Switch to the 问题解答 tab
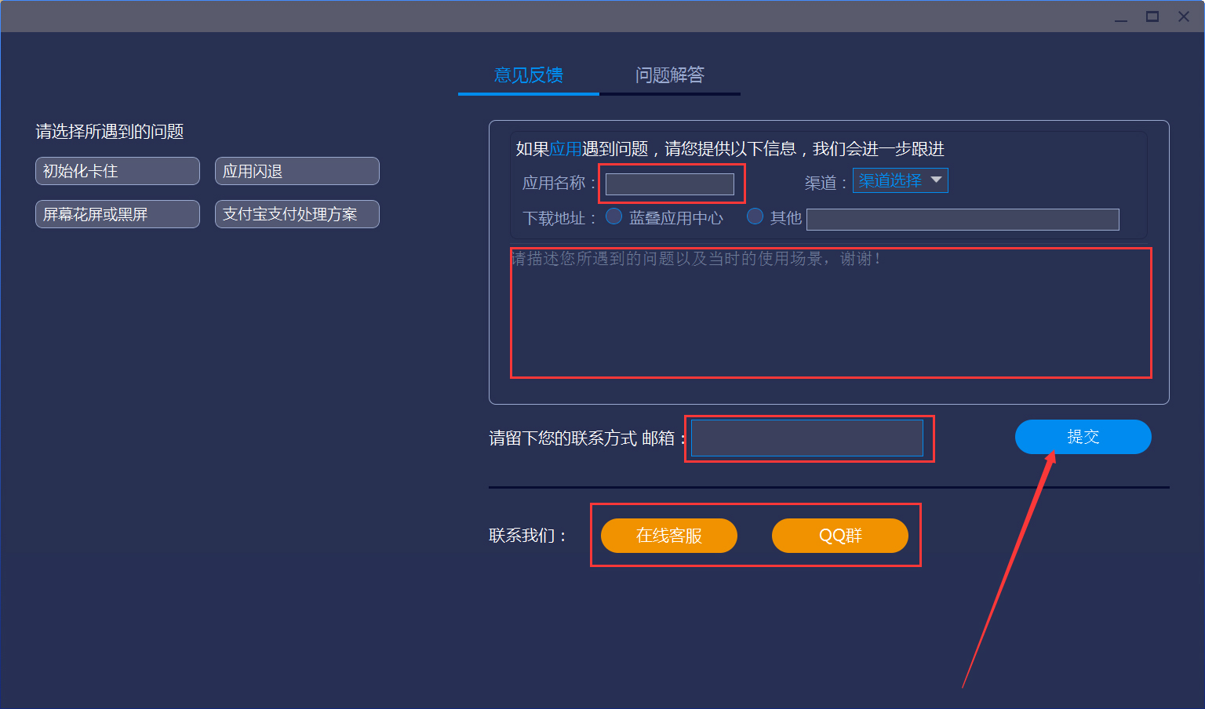1205x709 pixels. point(670,75)
